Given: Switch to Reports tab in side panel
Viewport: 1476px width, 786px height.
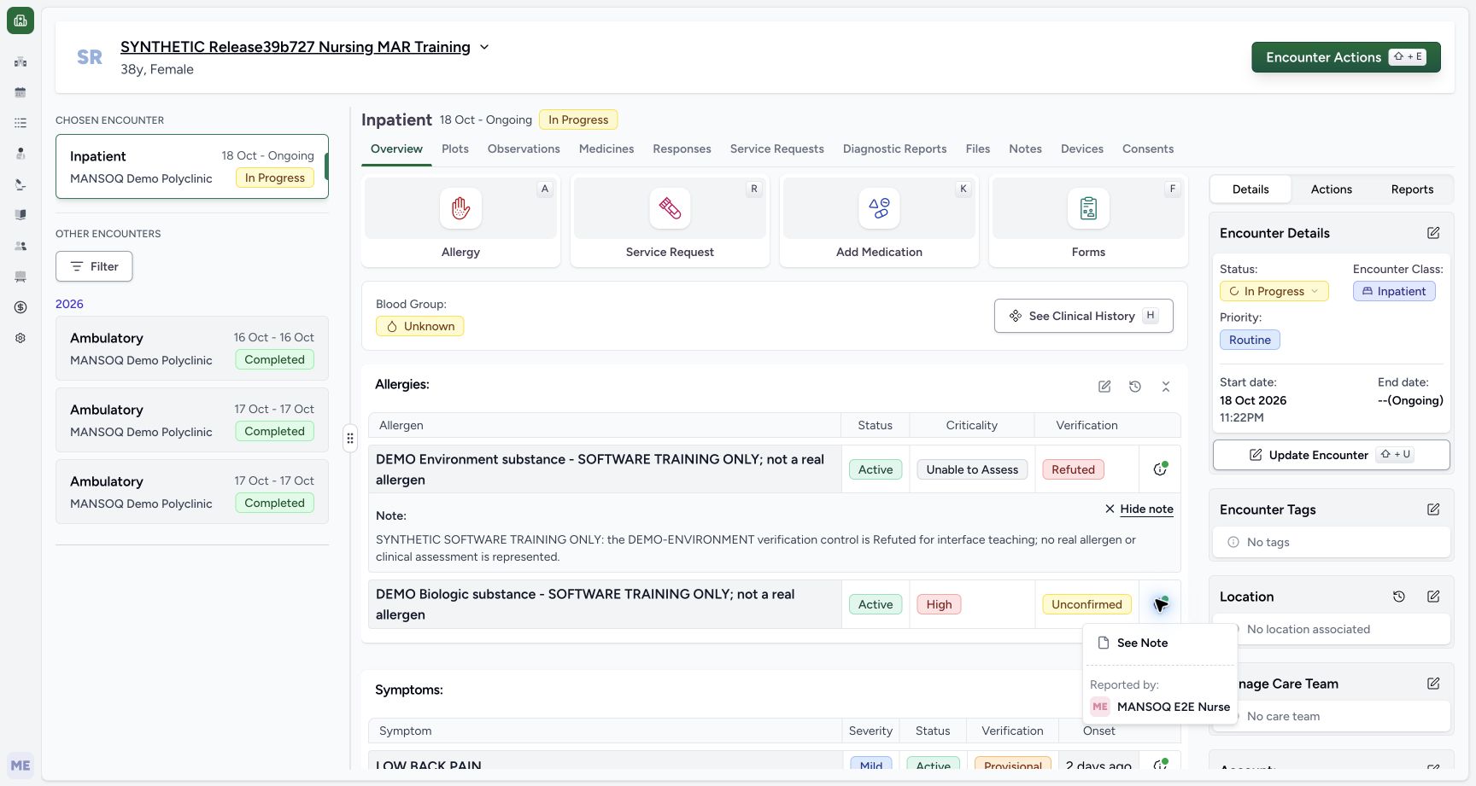Looking at the screenshot, I should coord(1412,189).
